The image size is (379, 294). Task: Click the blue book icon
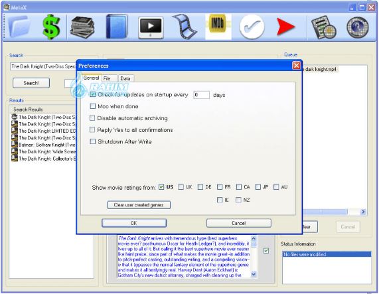pos(117,27)
